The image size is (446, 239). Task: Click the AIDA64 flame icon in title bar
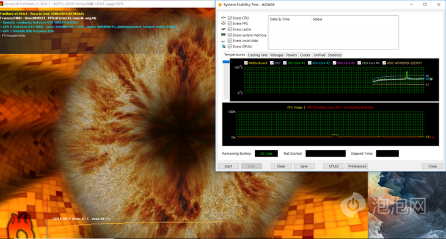point(219,4)
